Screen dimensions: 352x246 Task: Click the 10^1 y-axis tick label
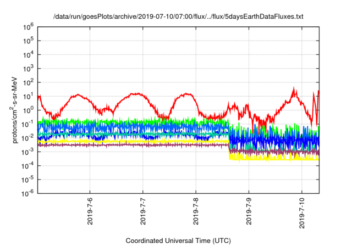coord(28,97)
